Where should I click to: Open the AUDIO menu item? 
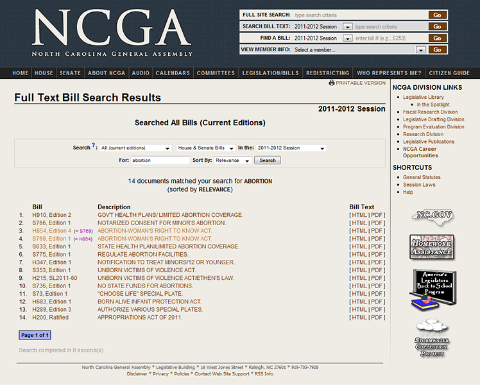(141, 73)
